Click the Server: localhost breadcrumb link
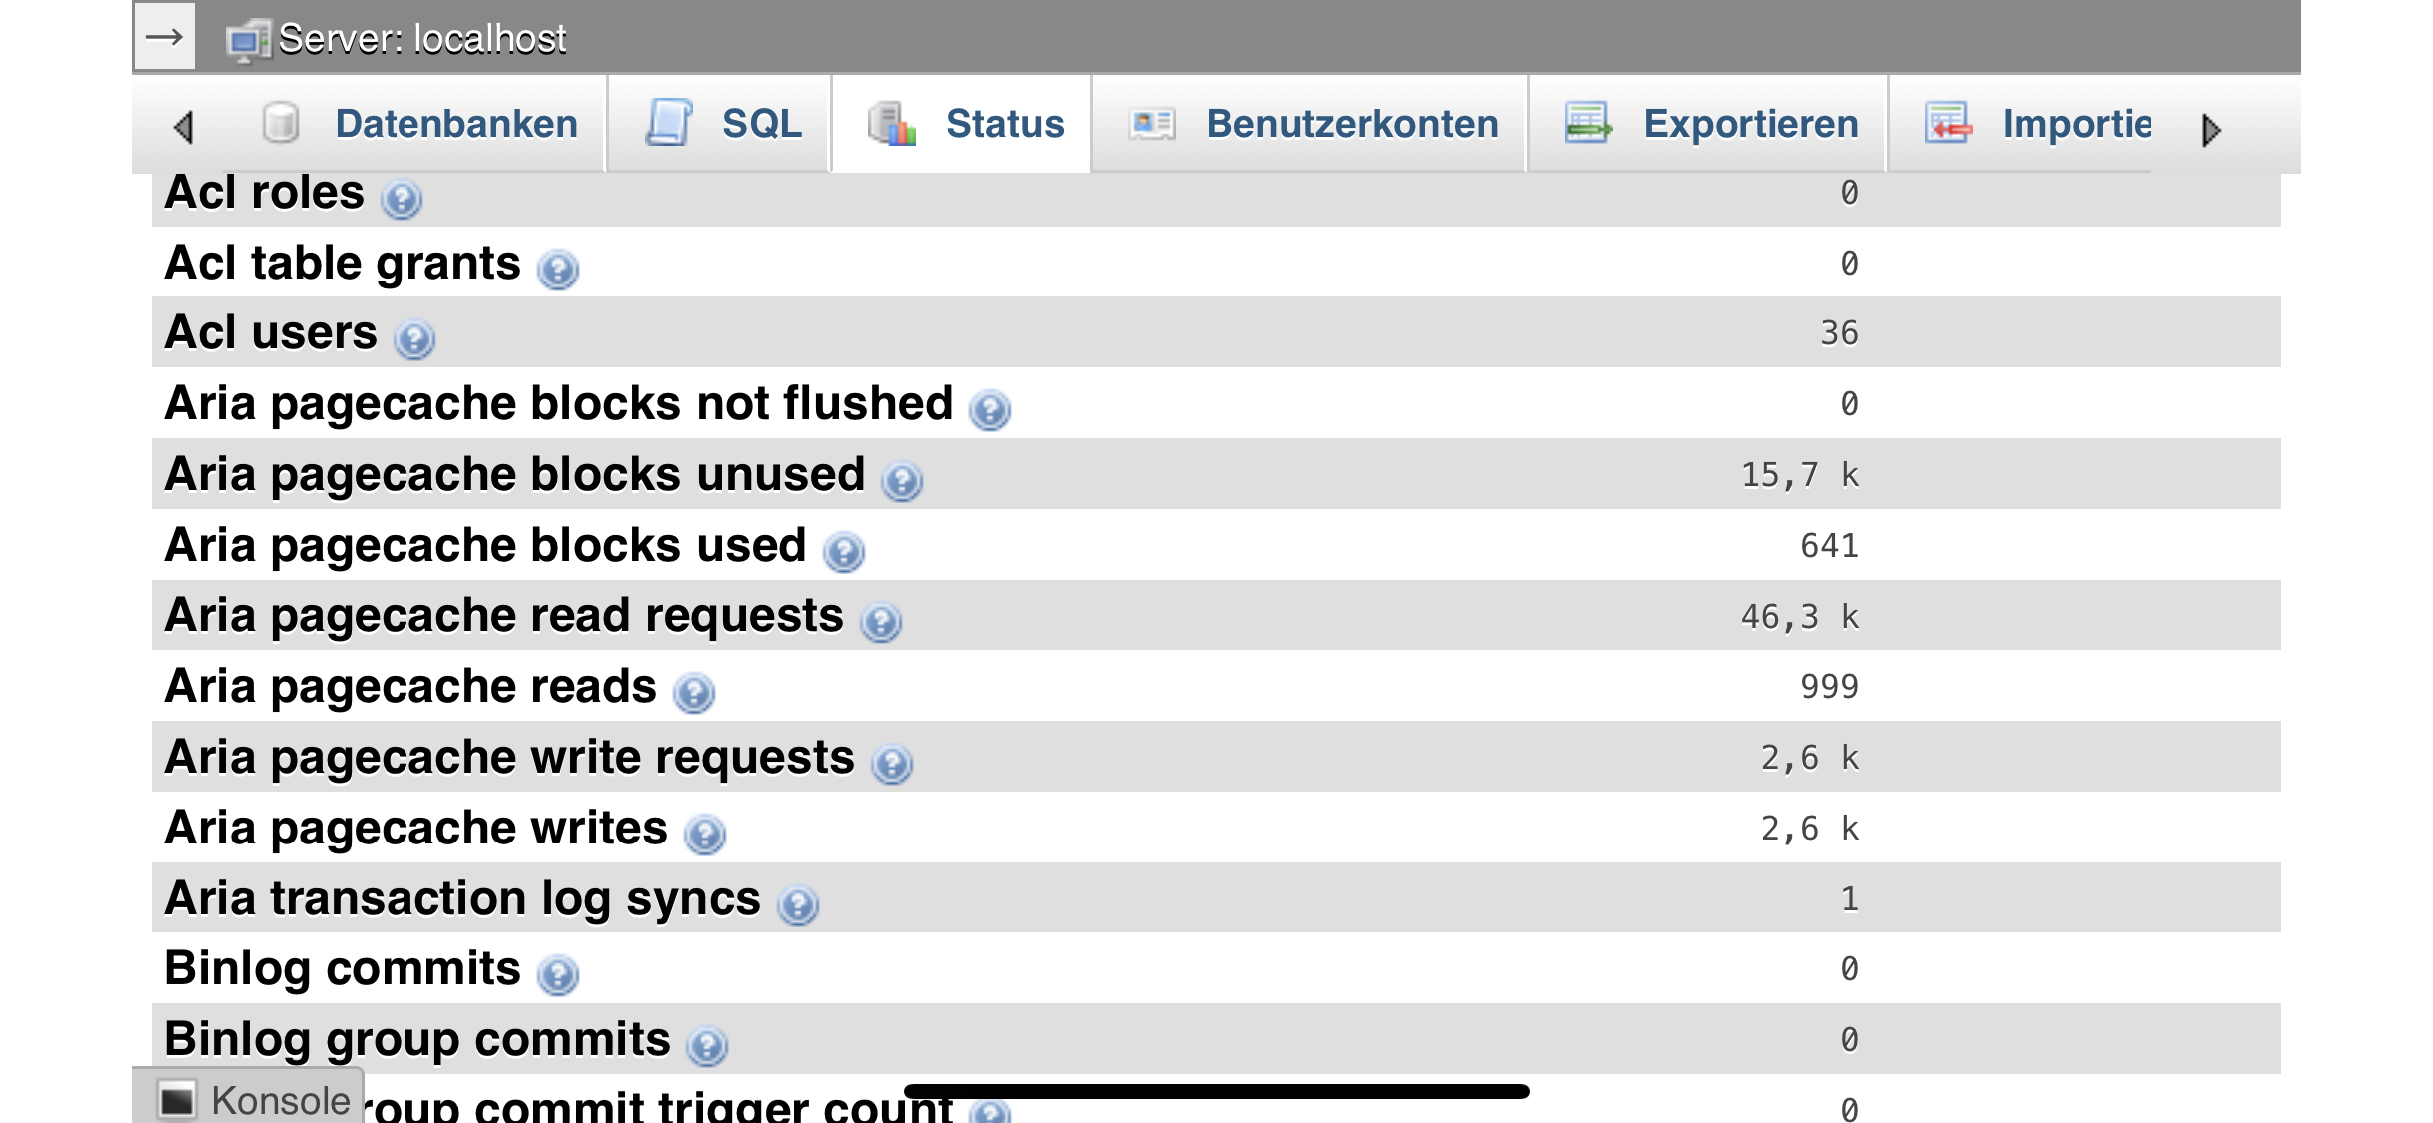The width and height of the screenshot is (2433, 1123). tap(421, 39)
